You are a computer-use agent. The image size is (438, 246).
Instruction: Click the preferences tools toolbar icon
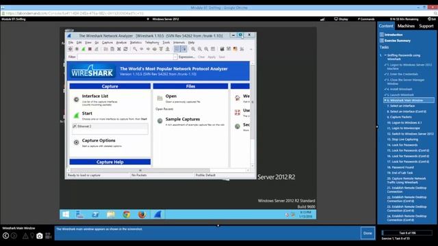point(242,49)
